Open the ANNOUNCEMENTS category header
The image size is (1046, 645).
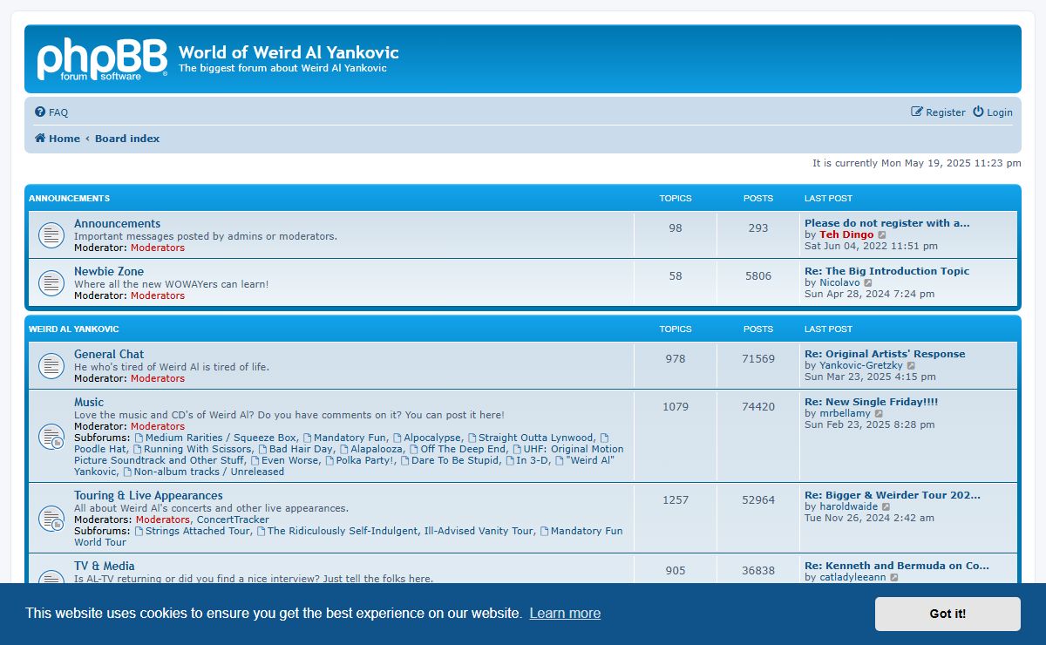[x=70, y=199]
